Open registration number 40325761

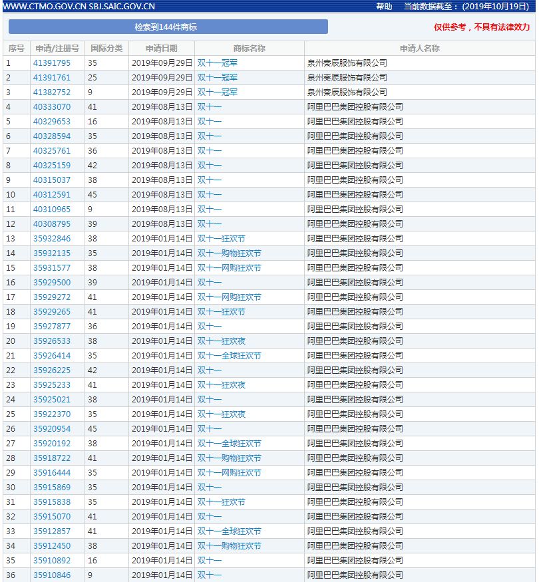point(52,151)
